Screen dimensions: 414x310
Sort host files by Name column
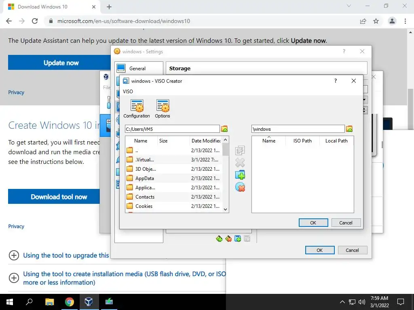tap(141, 141)
